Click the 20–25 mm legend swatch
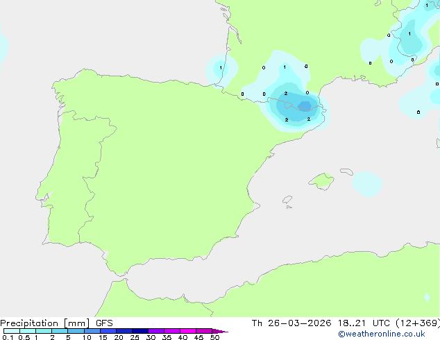The image size is (440, 340). 124,331
